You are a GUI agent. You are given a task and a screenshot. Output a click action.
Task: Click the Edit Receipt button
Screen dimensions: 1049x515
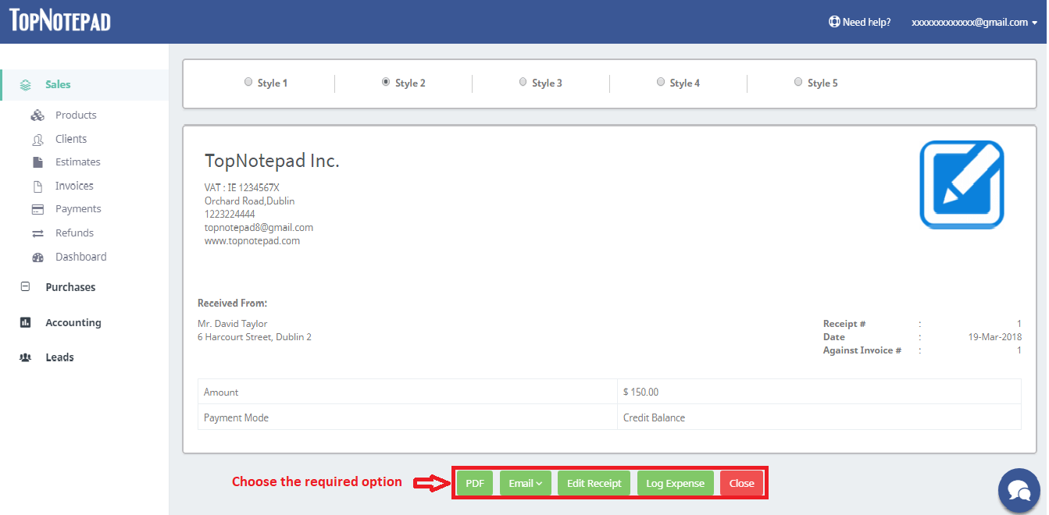click(x=594, y=483)
